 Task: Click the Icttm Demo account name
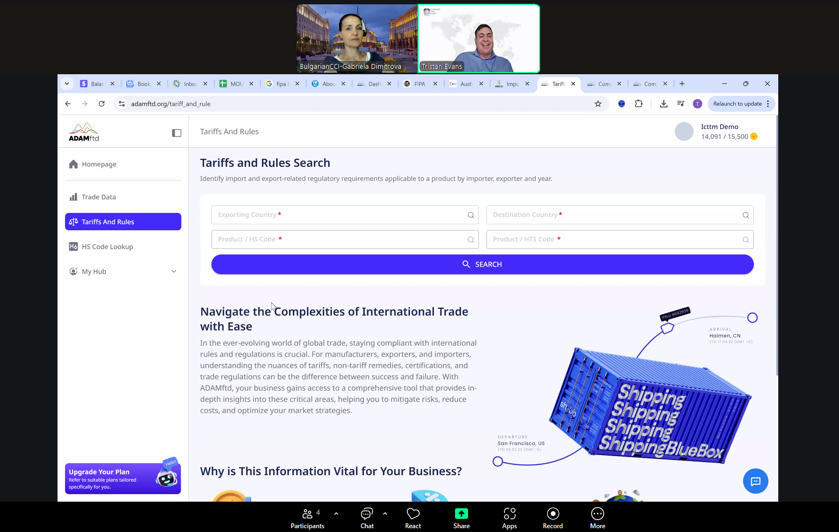(x=720, y=127)
